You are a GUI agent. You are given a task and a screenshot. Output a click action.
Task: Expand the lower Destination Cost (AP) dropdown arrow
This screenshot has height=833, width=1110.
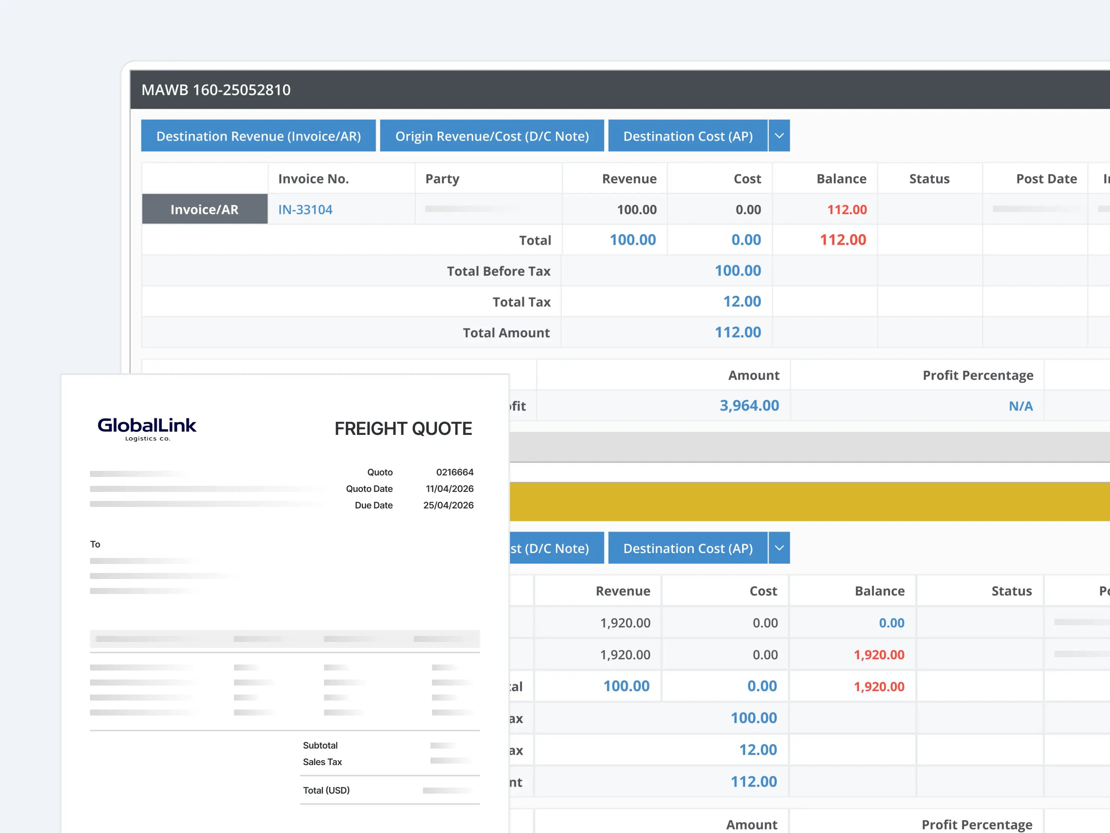(779, 548)
